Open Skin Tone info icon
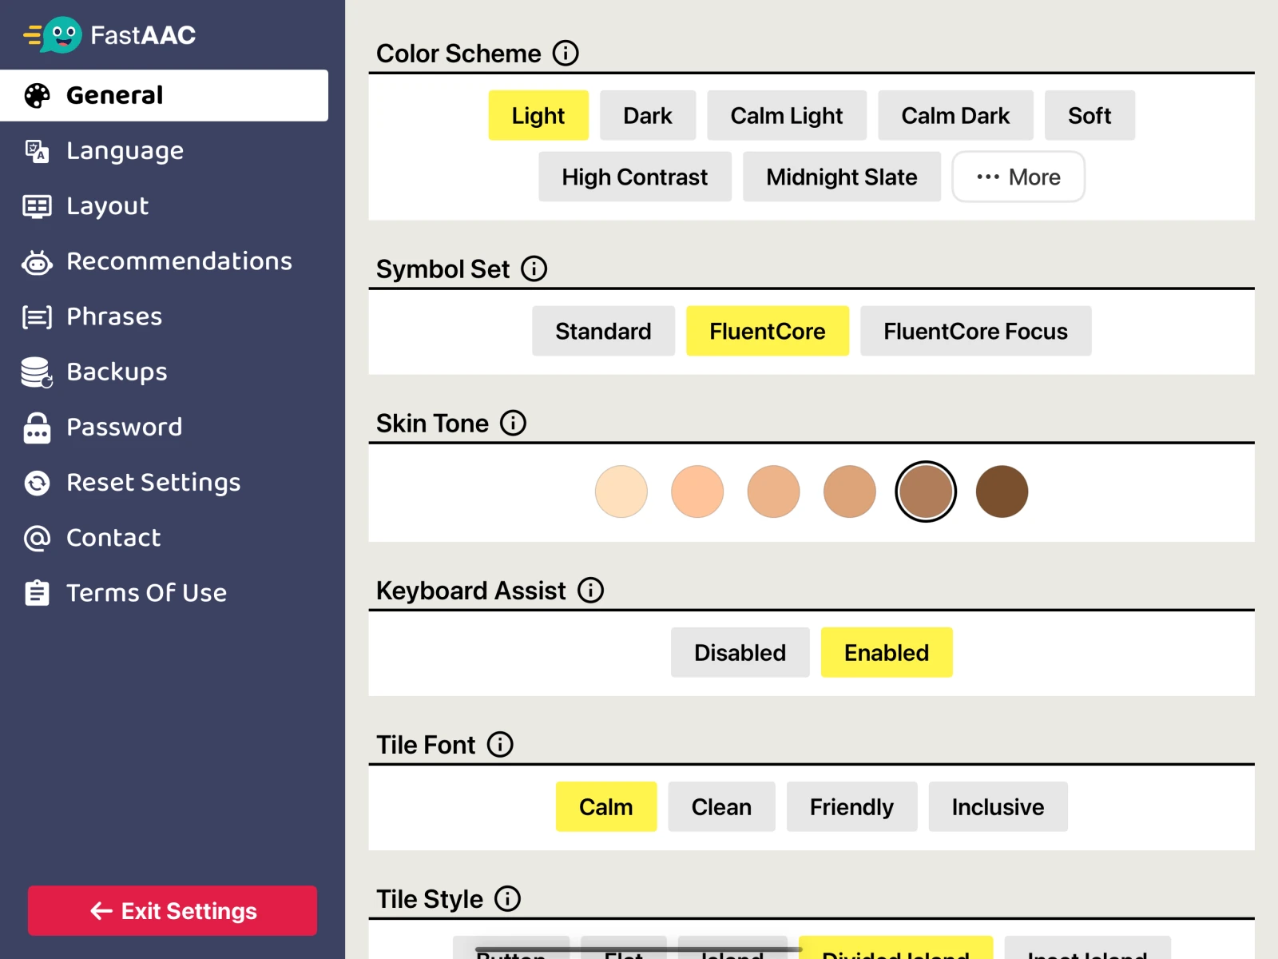The width and height of the screenshot is (1278, 959). tap(513, 423)
